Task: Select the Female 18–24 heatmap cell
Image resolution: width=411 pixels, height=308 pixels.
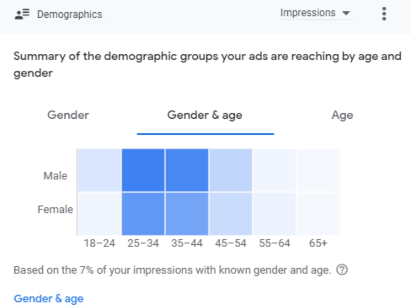Action: click(x=99, y=214)
